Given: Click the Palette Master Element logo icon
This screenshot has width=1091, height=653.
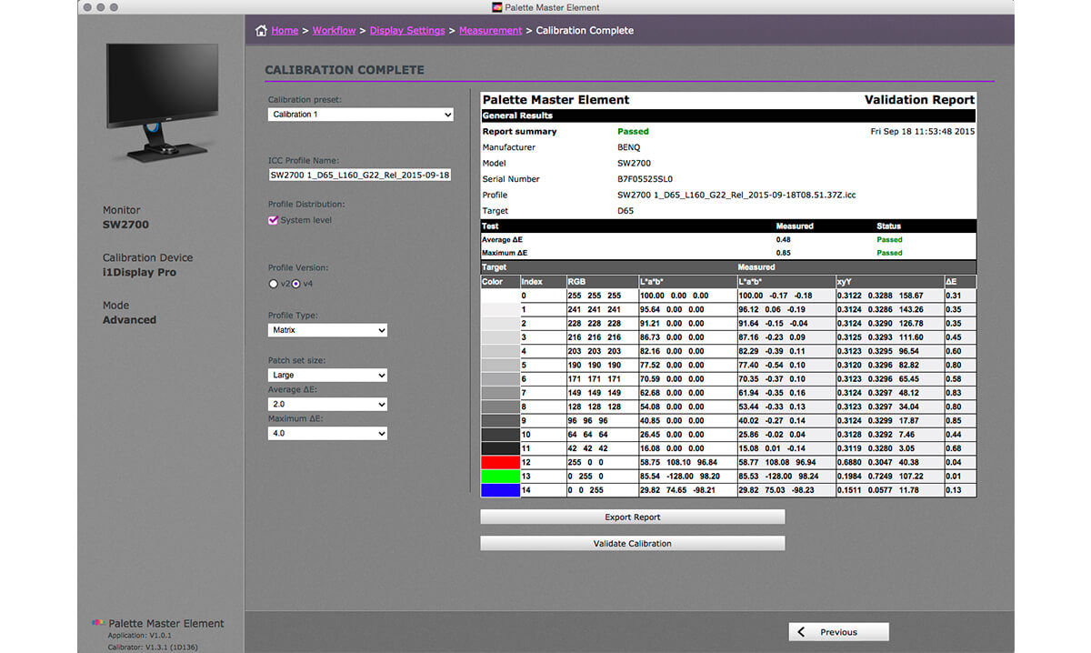Looking at the screenshot, I should 98,623.
